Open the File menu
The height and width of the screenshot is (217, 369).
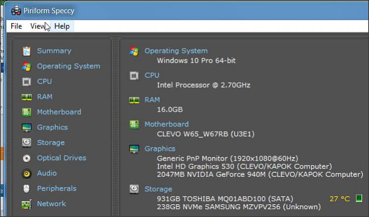coord(16,26)
